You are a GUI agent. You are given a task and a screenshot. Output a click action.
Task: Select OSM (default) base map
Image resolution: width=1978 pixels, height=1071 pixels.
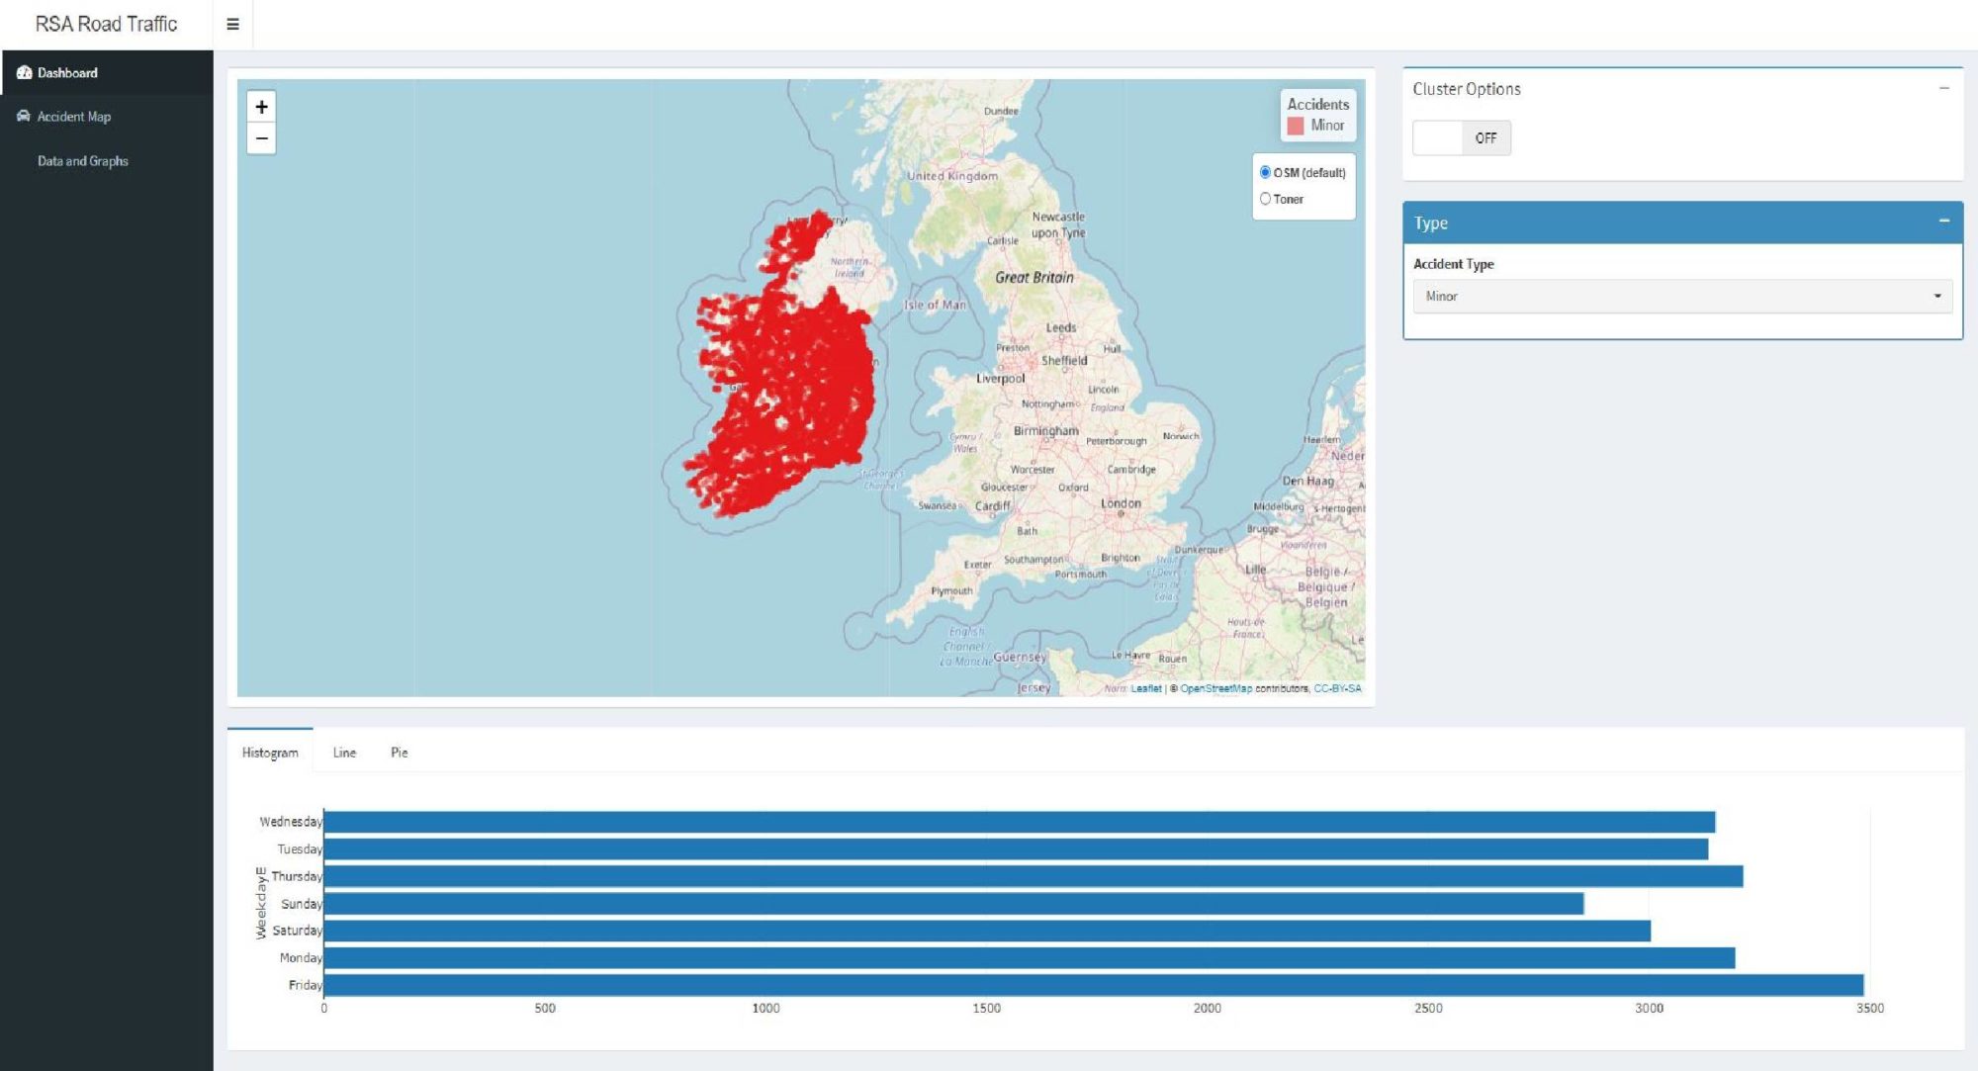pos(1265,172)
